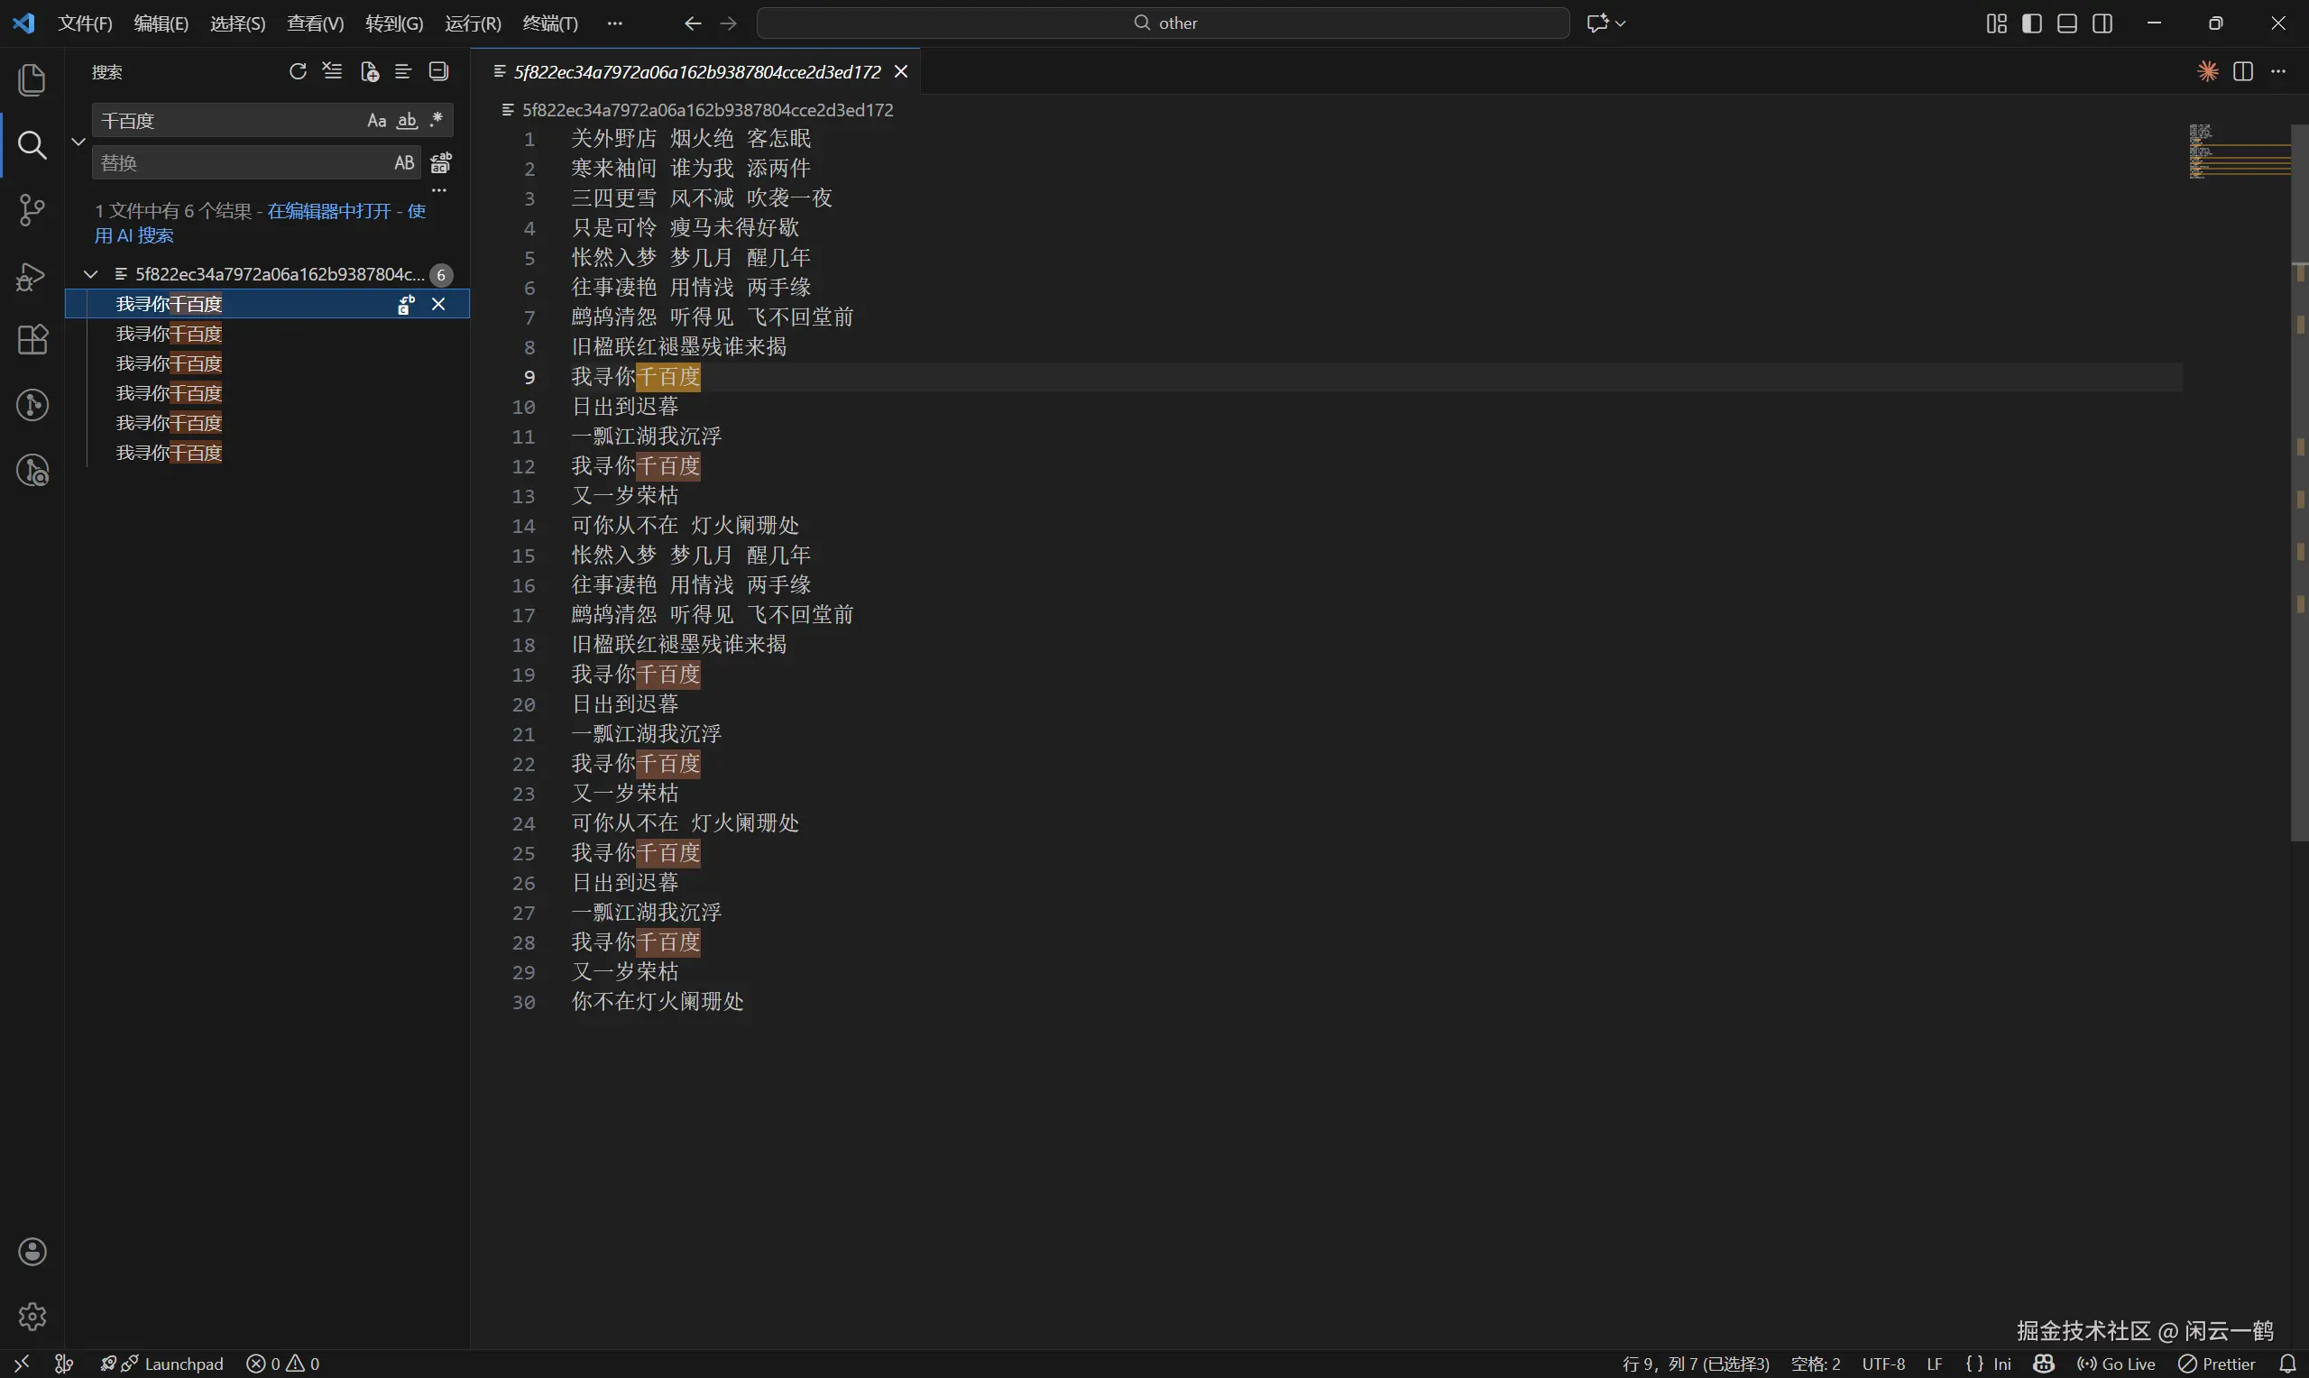Click the Replace All icon

441,163
